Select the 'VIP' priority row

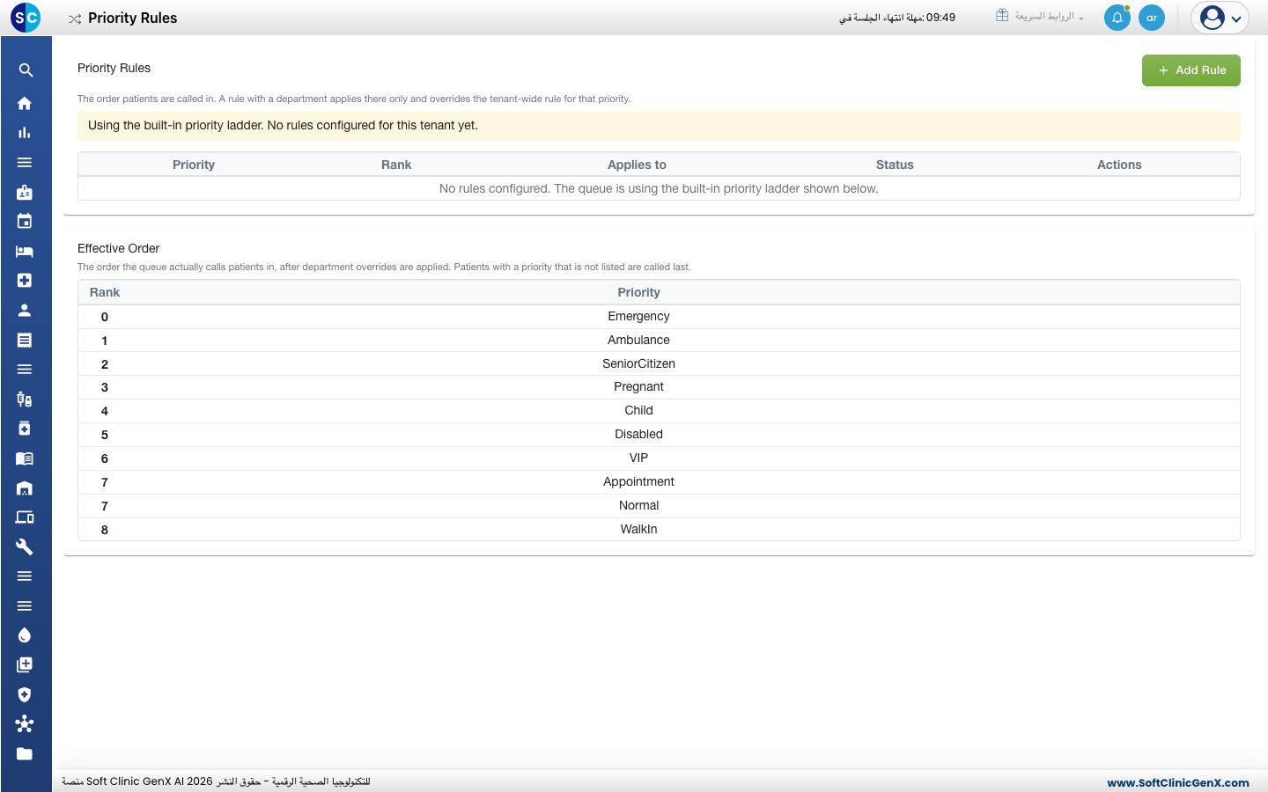pyautogui.click(x=659, y=458)
